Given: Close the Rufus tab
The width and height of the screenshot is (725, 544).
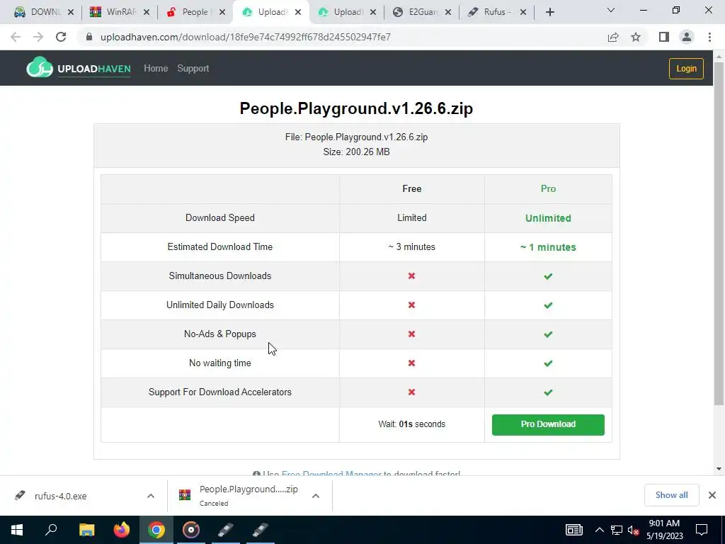Looking at the screenshot, I should click(x=523, y=12).
